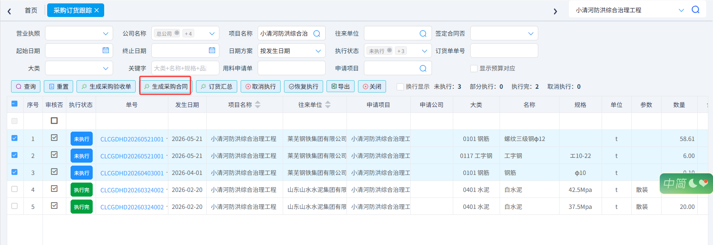The width and height of the screenshot is (713, 245).
Task: Click the 订货单单号 input field
Action: pyautogui.click(x=504, y=51)
